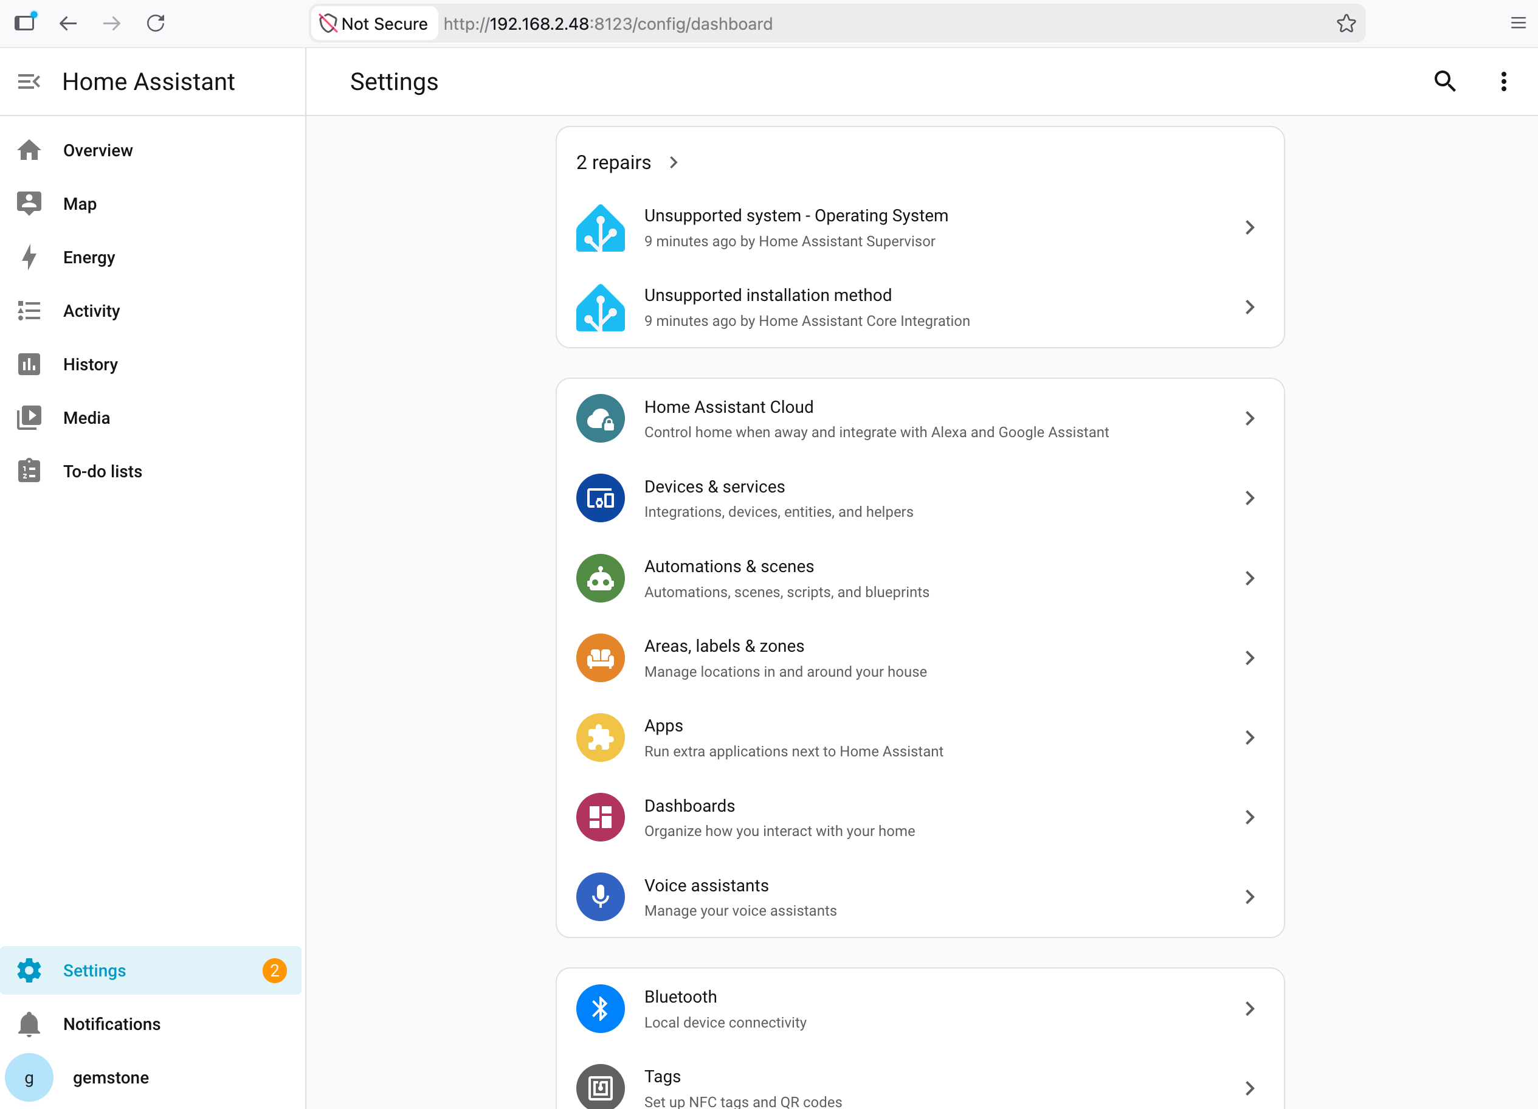1538x1109 pixels.
Task: Click the Energy lightning bolt icon
Action: tap(29, 257)
